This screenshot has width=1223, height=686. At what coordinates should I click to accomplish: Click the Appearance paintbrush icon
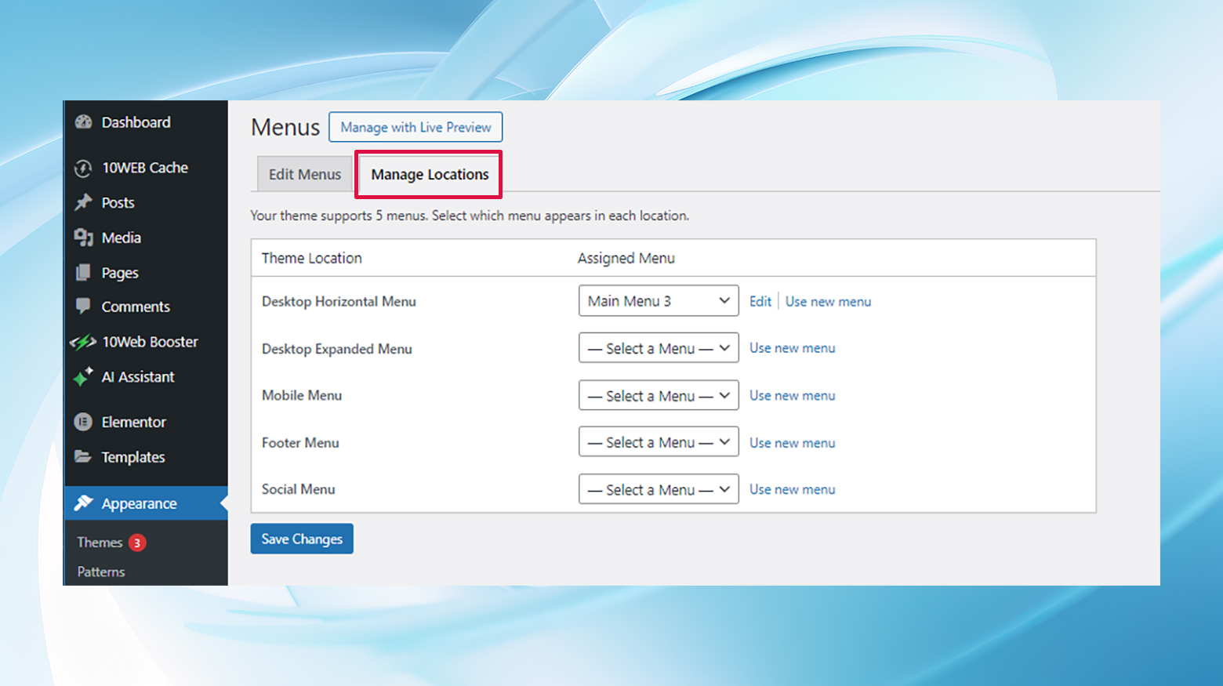pyautogui.click(x=84, y=503)
